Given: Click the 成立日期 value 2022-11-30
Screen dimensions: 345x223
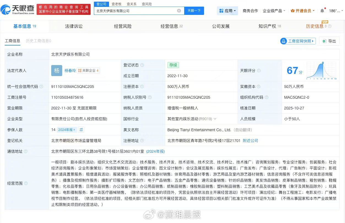Looking at the screenshot, I should tap(177, 76).
